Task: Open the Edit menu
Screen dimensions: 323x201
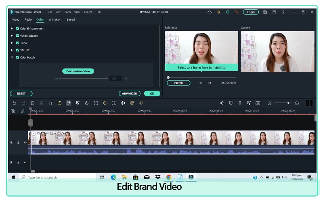Action: (58, 12)
